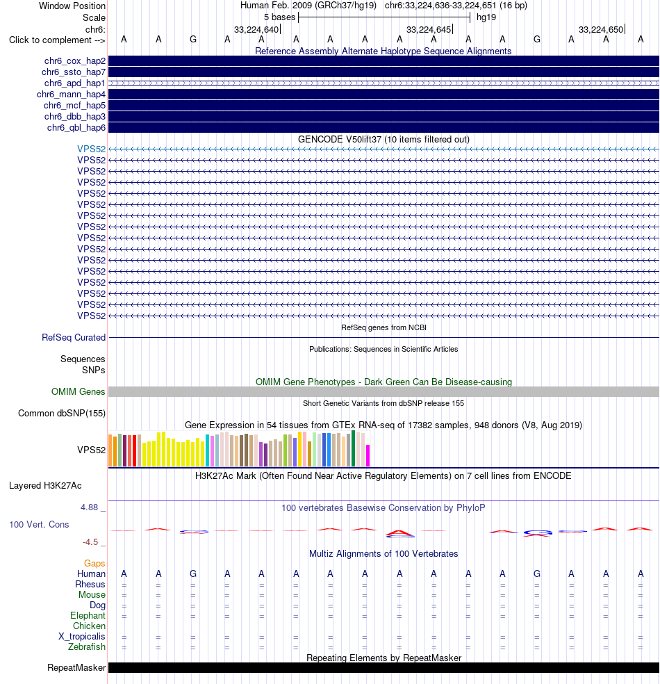
Task: Open the chr6_dbb_hap3 track label
Action: 74,117
